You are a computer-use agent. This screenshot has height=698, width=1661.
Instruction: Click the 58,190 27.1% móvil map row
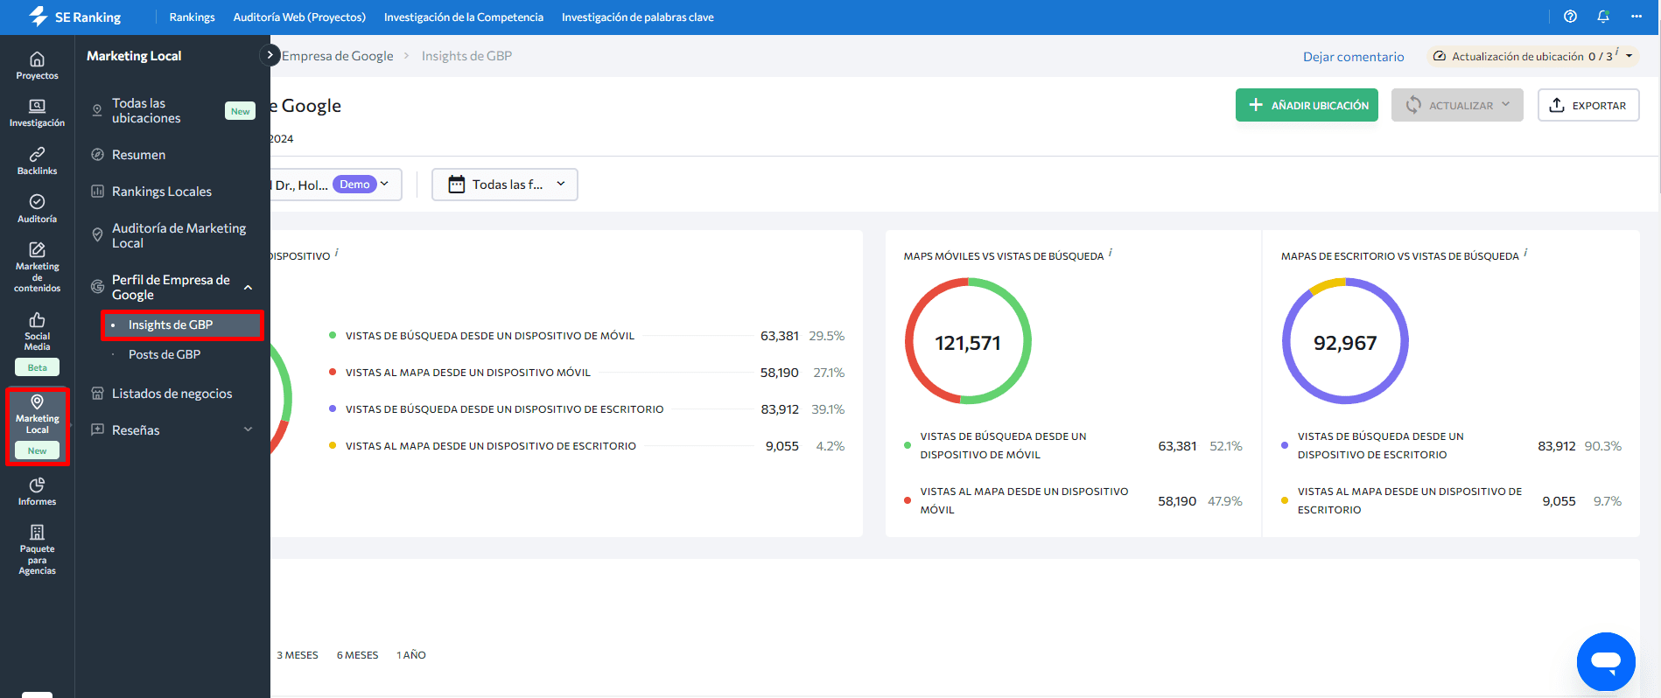(x=586, y=373)
